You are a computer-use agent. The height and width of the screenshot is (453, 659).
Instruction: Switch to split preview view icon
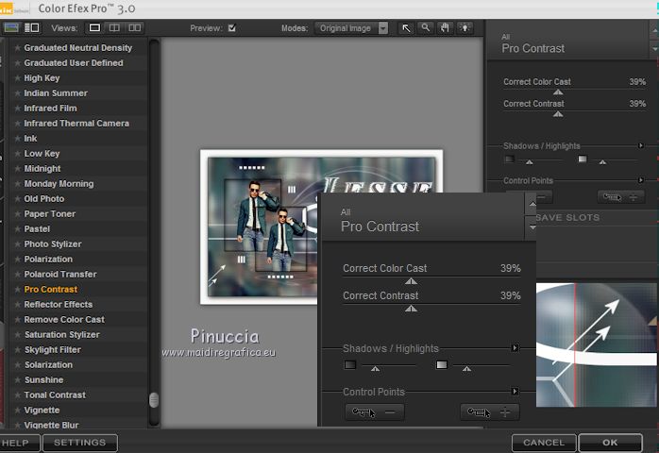[x=114, y=27]
